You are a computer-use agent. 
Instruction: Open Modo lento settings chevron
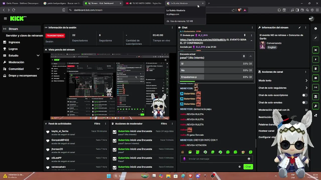coord(306,80)
